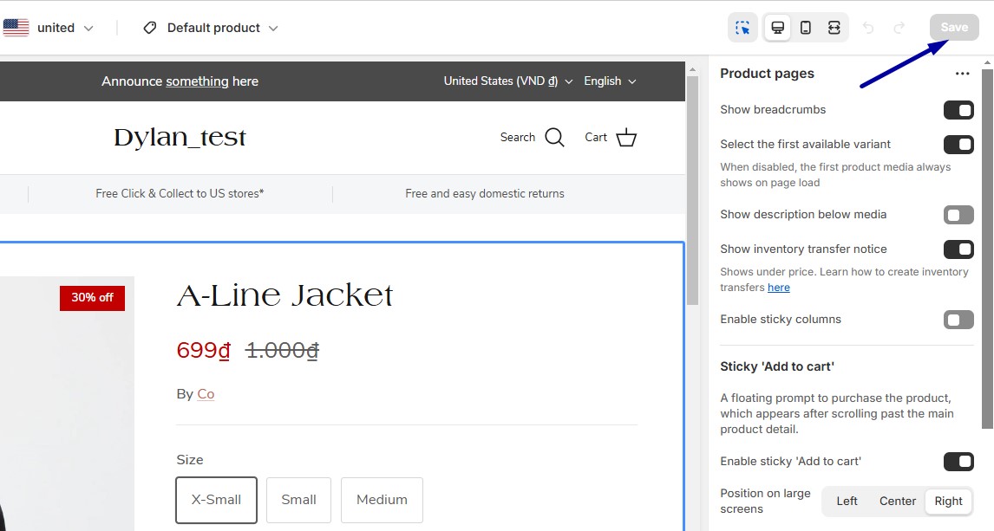The width and height of the screenshot is (994, 531).
Task: Toggle Show breadcrumbs switch
Action: click(958, 110)
